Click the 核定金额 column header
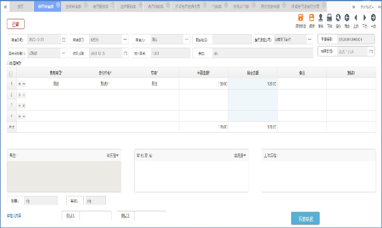 point(253,73)
